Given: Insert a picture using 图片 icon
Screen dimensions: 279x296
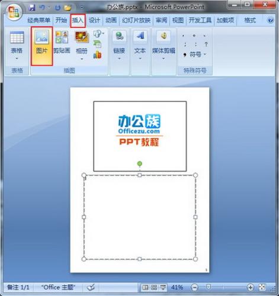Looking at the screenshot, I should pos(41,46).
